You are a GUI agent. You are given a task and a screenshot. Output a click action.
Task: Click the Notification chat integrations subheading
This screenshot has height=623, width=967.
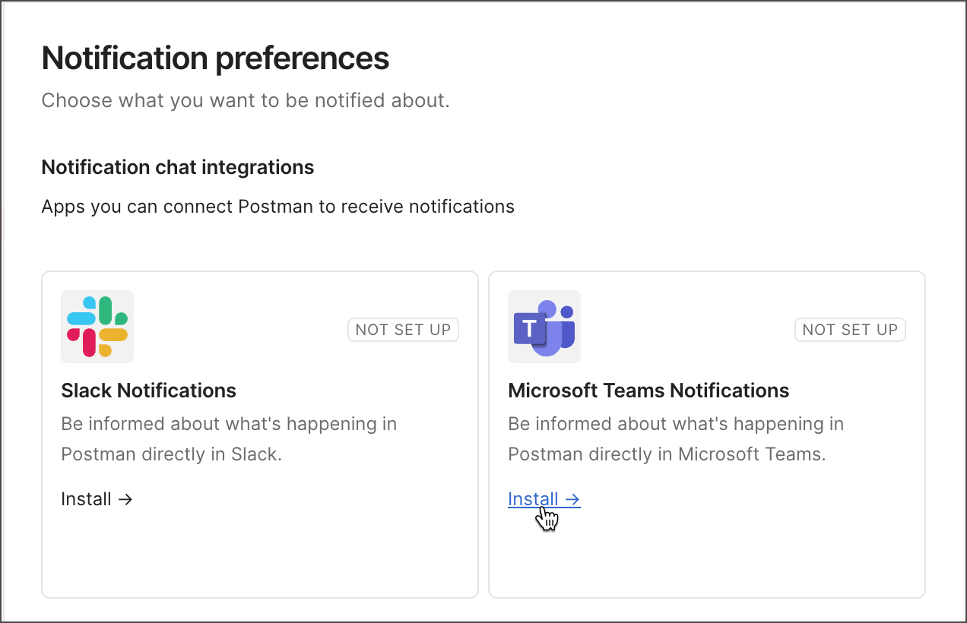pos(177,167)
